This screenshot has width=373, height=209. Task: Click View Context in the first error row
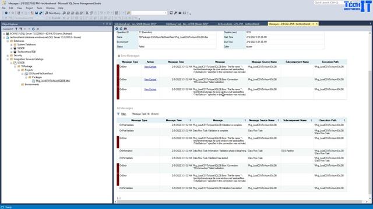point(150,67)
